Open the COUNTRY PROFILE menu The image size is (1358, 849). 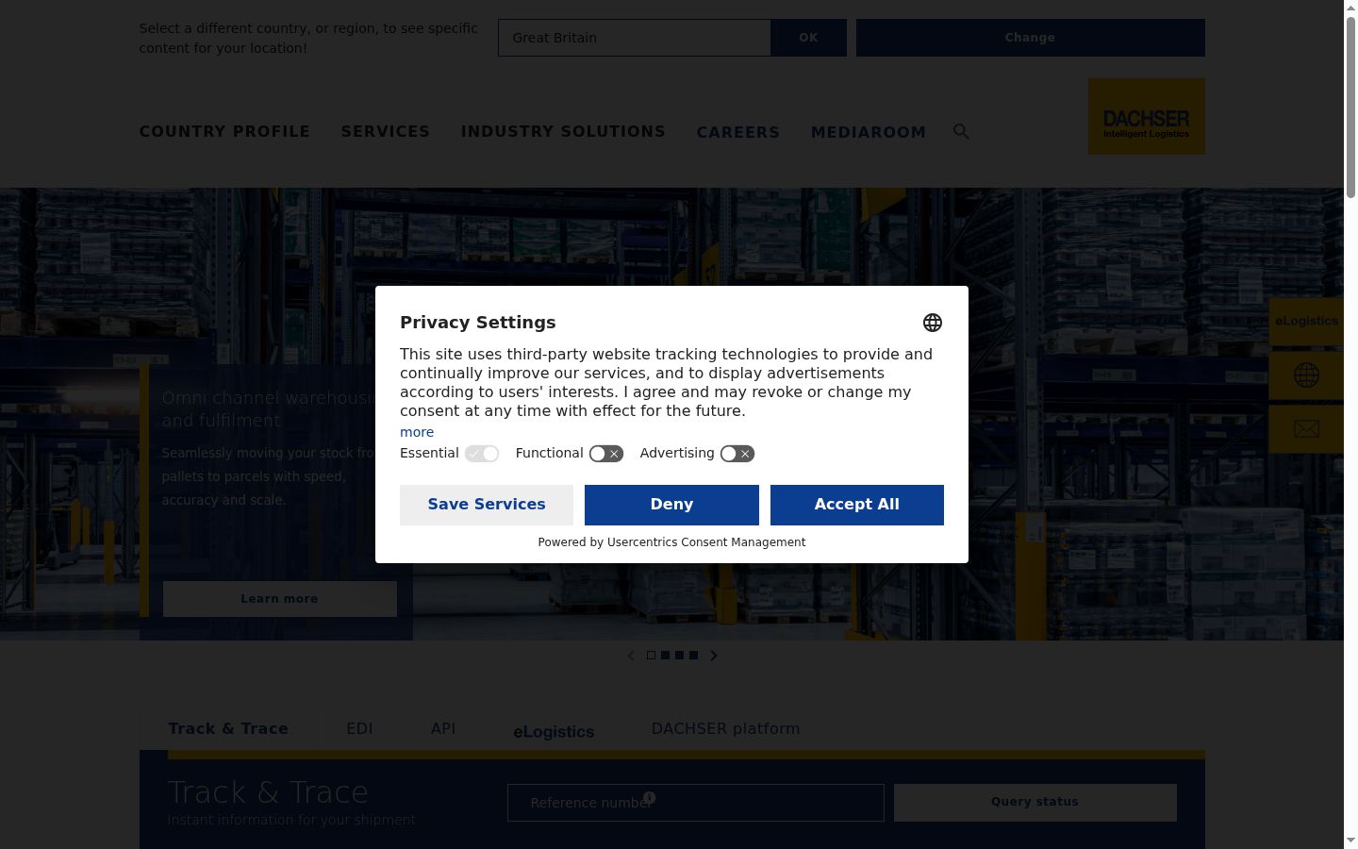point(224,131)
